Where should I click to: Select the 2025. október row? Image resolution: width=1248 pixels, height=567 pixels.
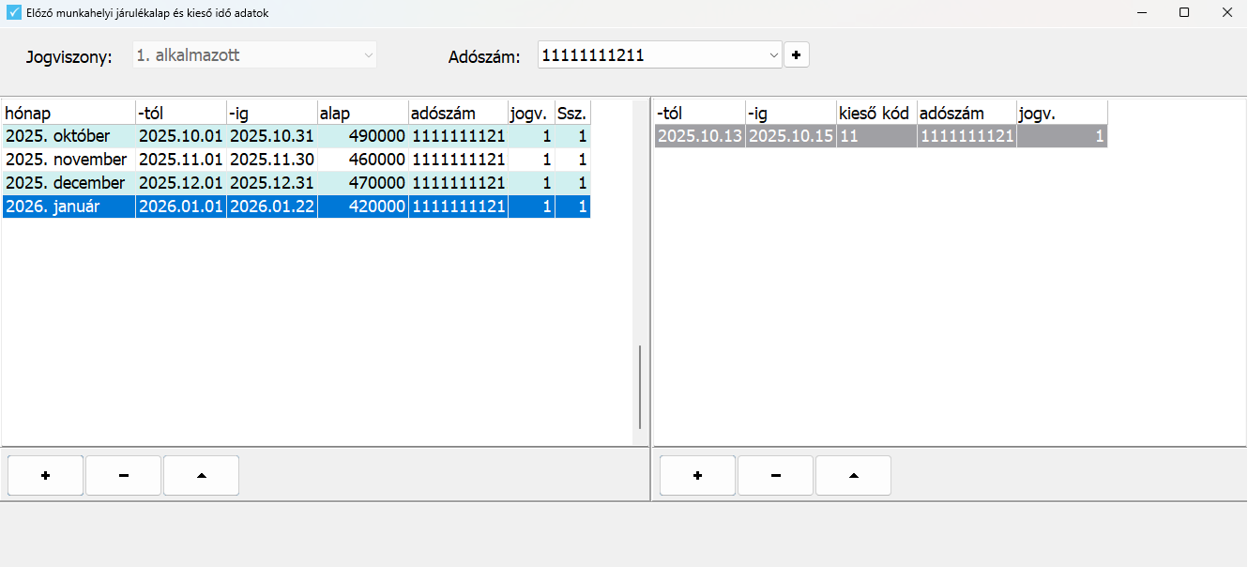click(68, 136)
